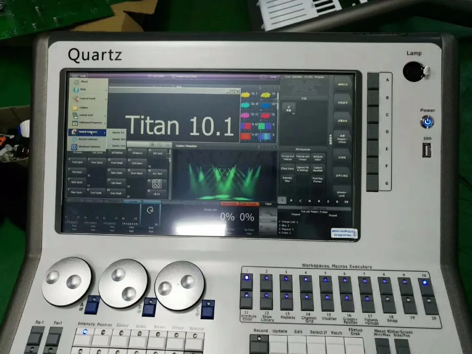Image resolution: width=472 pixels, height=354 pixels.
Task: Select the highlighted Switch Software menu entry
Action: tap(87, 132)
